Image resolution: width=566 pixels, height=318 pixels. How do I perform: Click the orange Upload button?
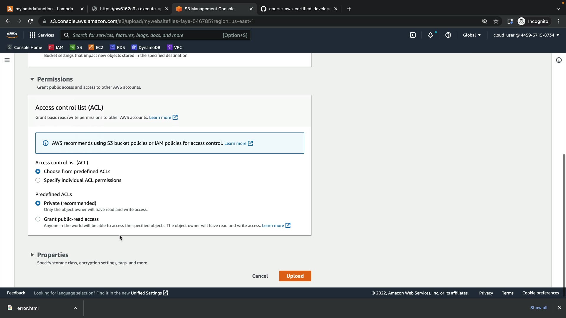tap(295, 276)
